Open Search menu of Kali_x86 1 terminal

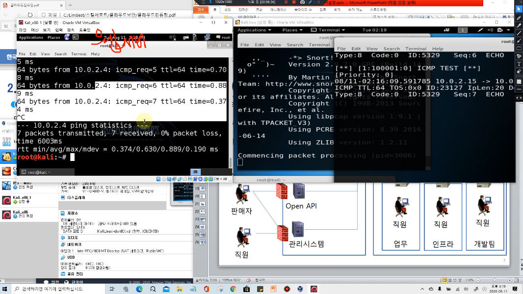click(61, 53)
